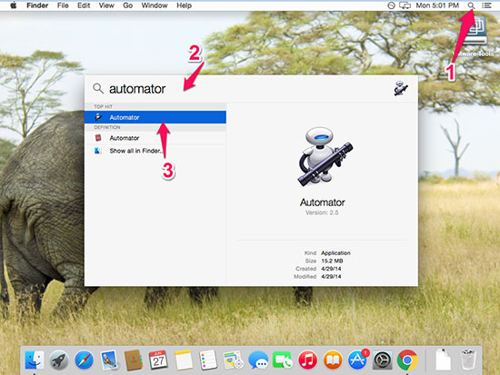
Task: Open Launchpad rocket icon in Dock
Action: [x=59, y=360]
